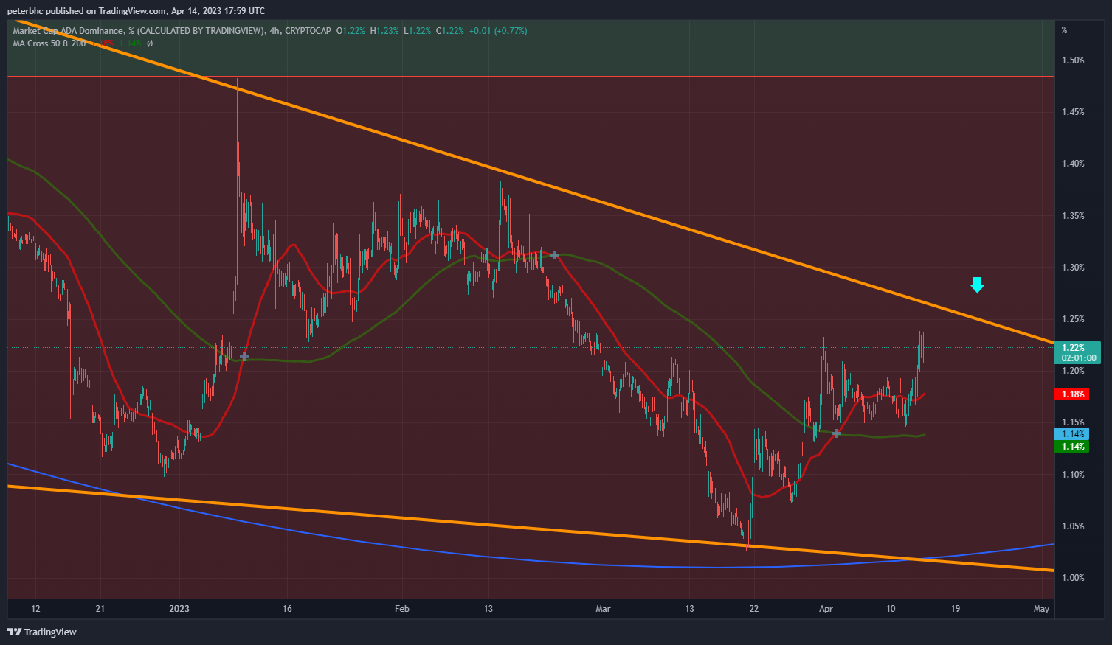Image resolution: width=1112 pixels, height=645 pixels.
Task: Click the +0.01 (+0.77%) change value
Action: coord(498,31)
